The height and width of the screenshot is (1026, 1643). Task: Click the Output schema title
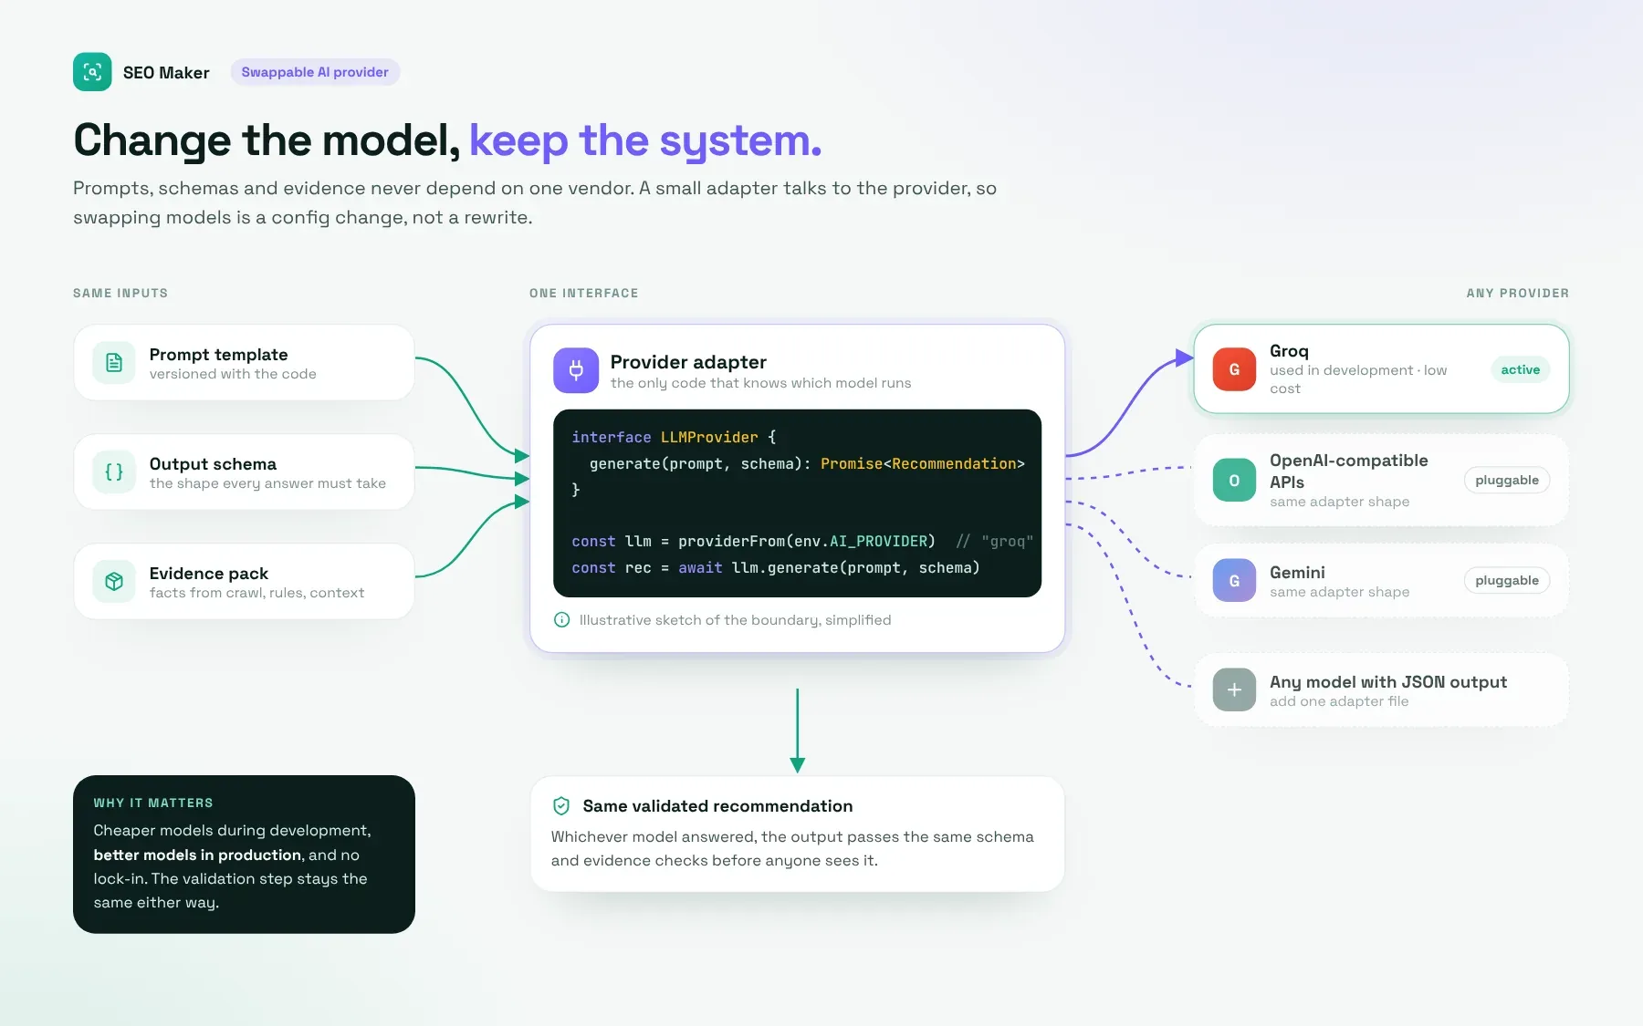tap(213, 464)
